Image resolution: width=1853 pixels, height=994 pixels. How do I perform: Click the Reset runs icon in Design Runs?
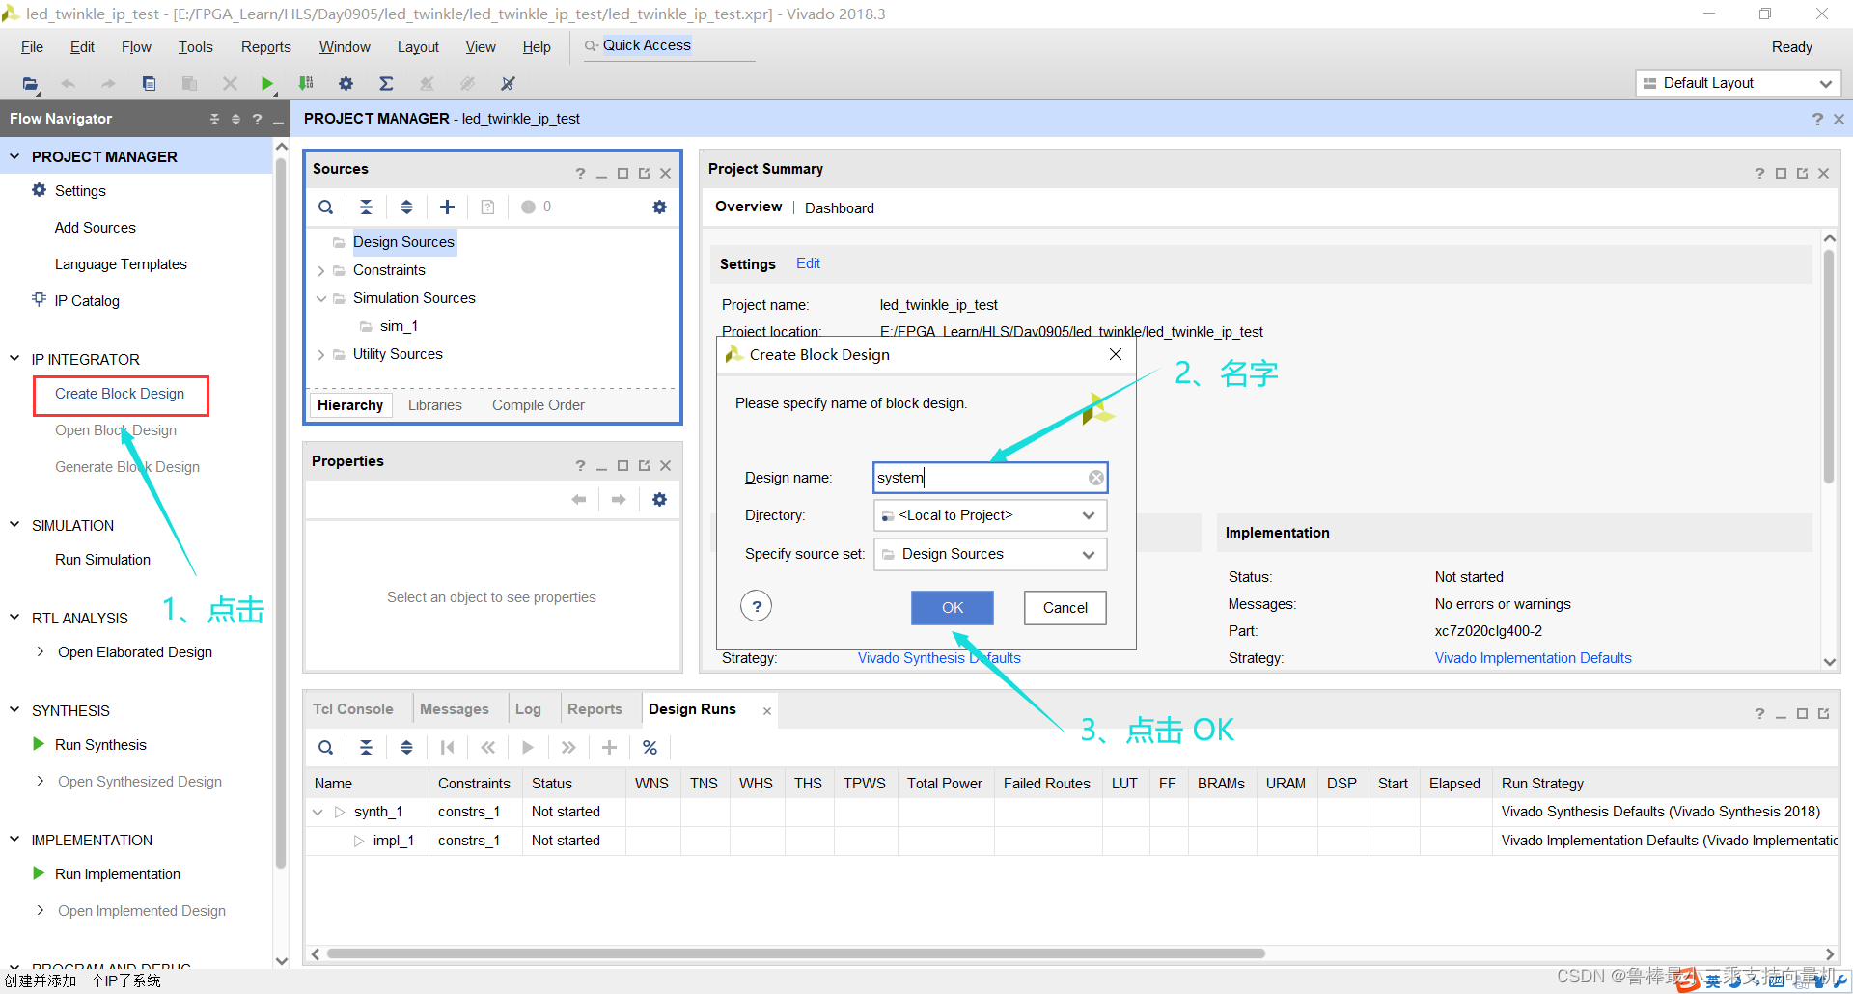click(448, 747)
